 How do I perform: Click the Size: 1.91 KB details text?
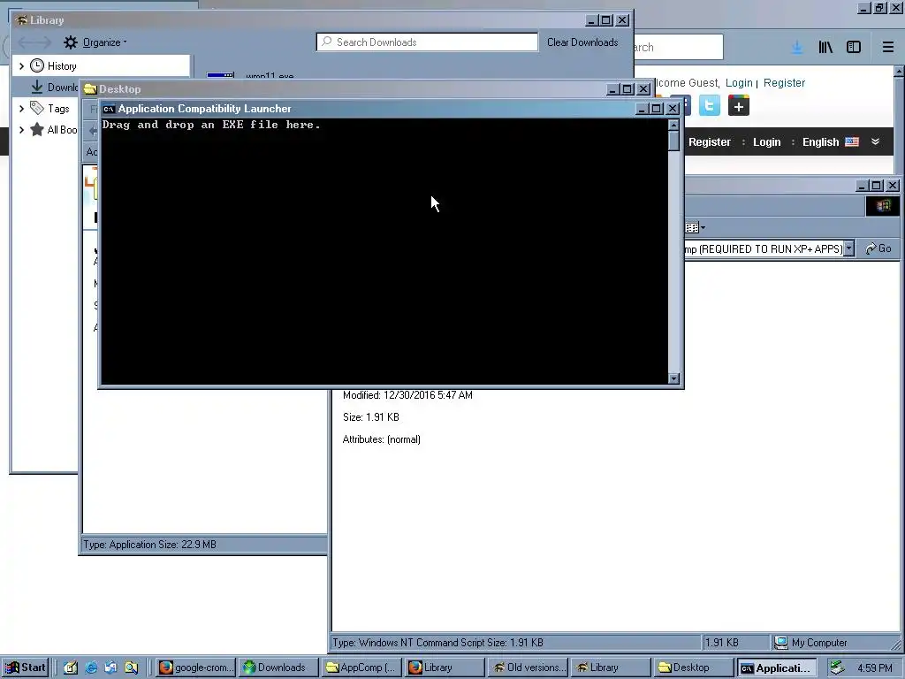[370, 417]
